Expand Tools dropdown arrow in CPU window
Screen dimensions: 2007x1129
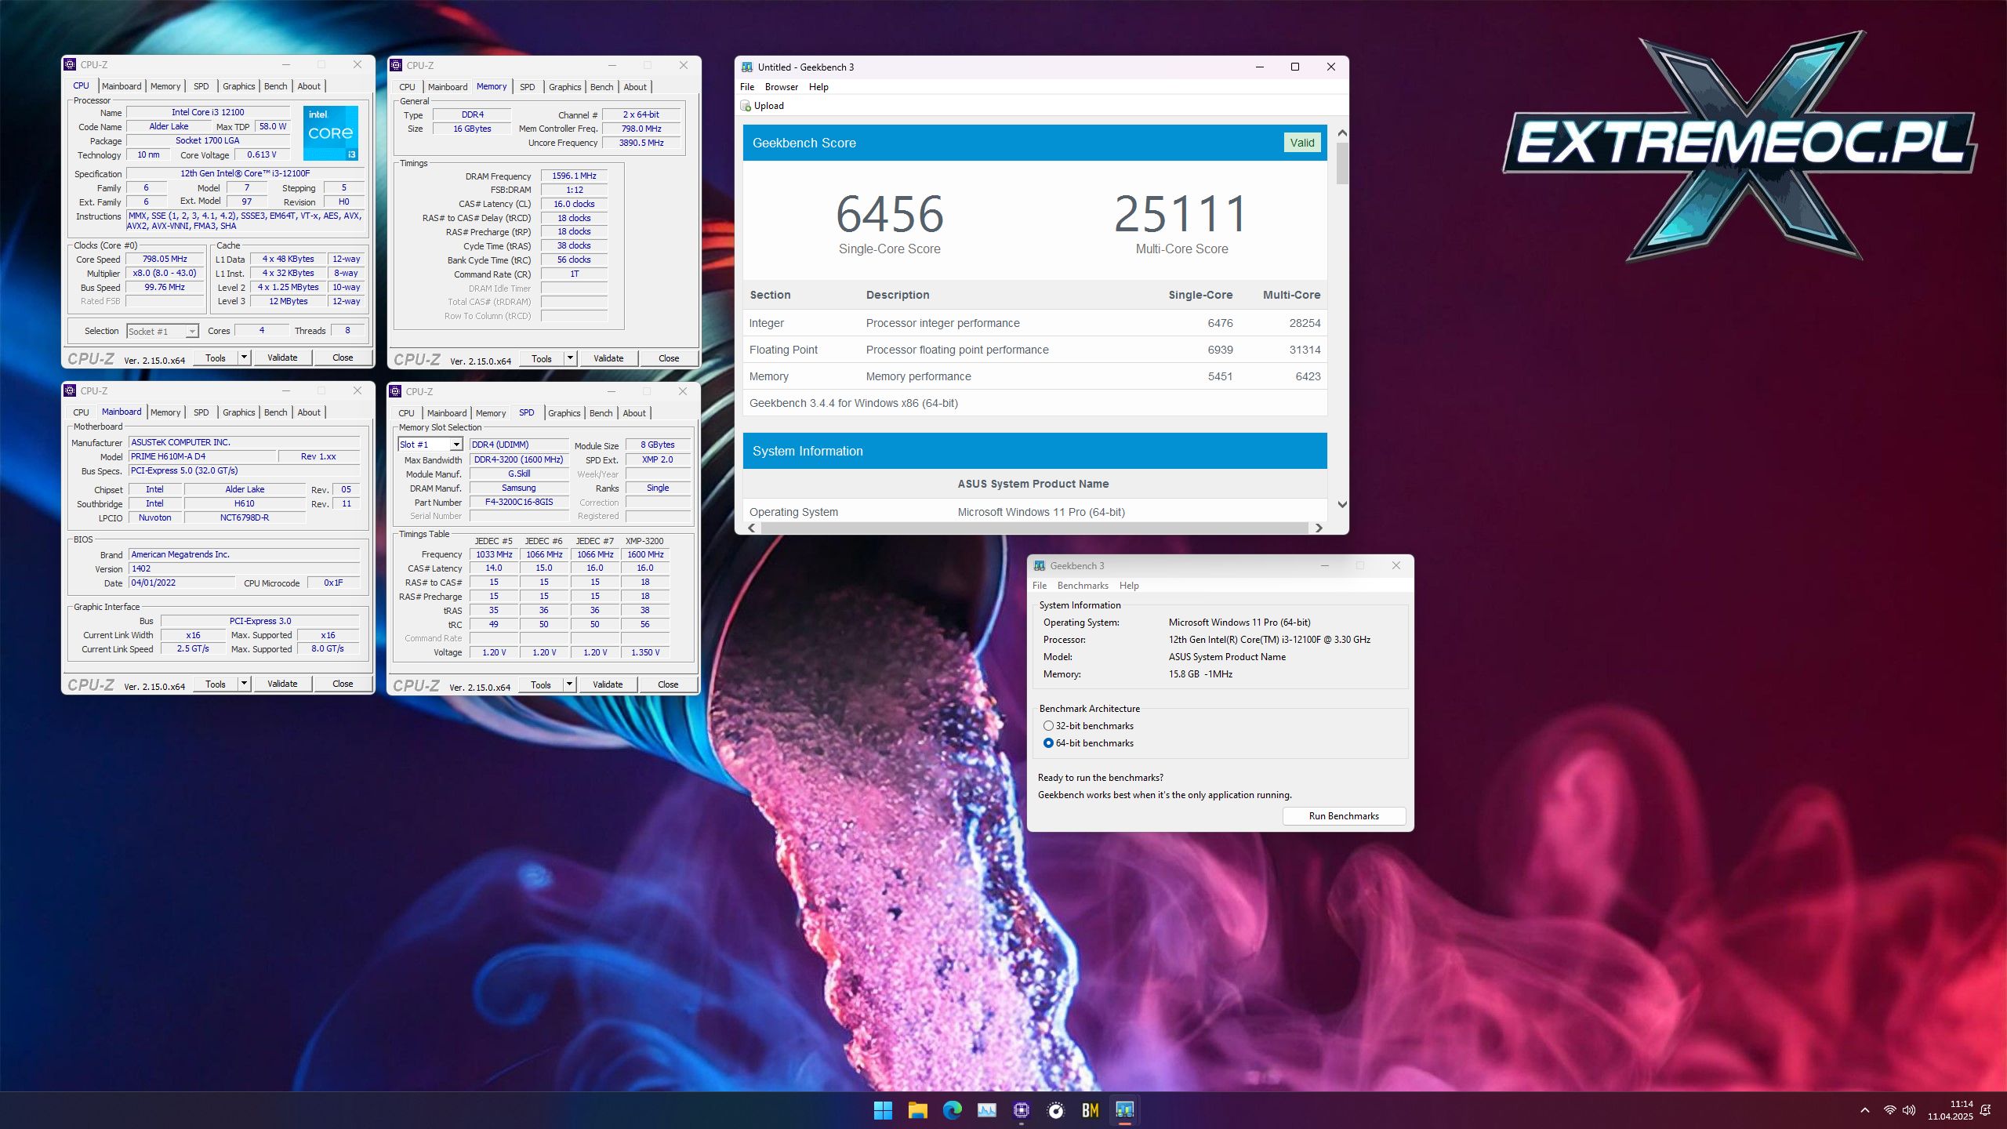tap(244, 358)
